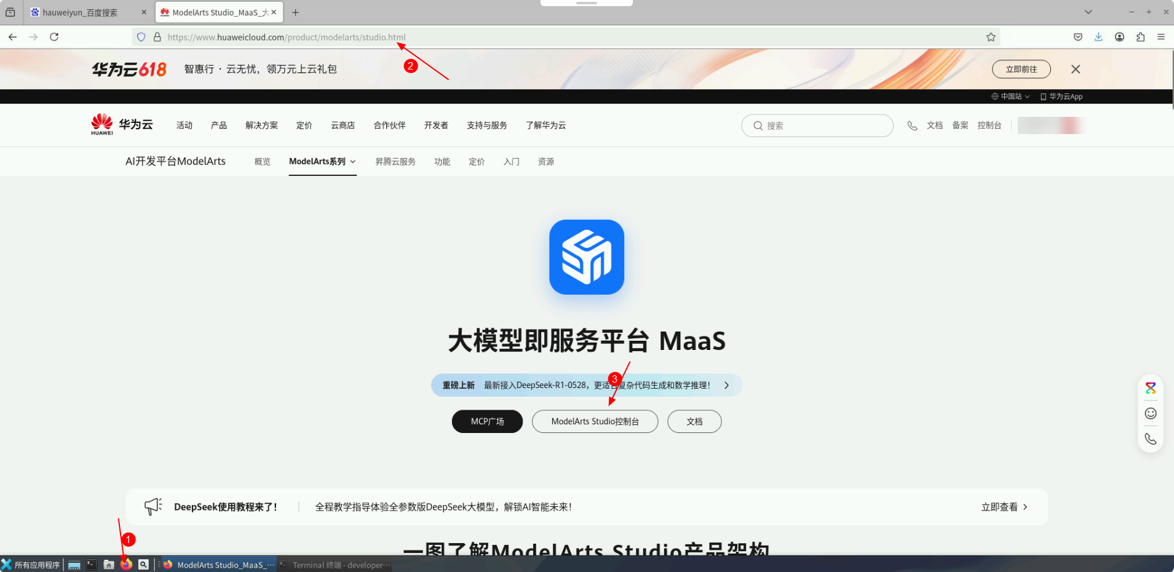
Task: Open the 支持与服务 nav menu
Action: point(486,125)
